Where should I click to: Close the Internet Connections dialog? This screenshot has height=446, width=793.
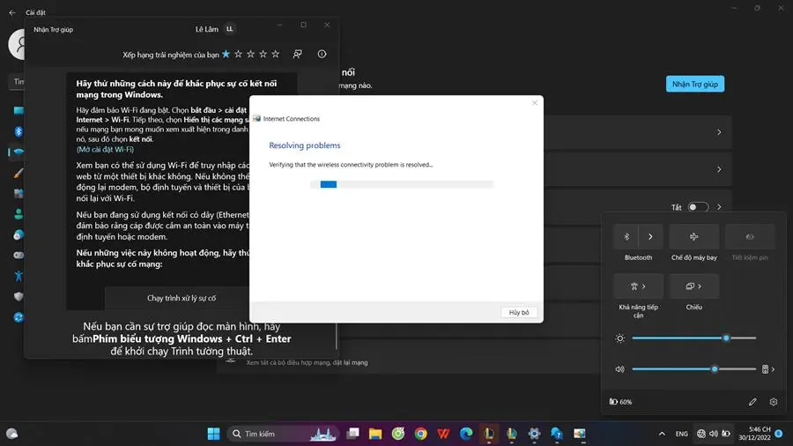point(535,102)
